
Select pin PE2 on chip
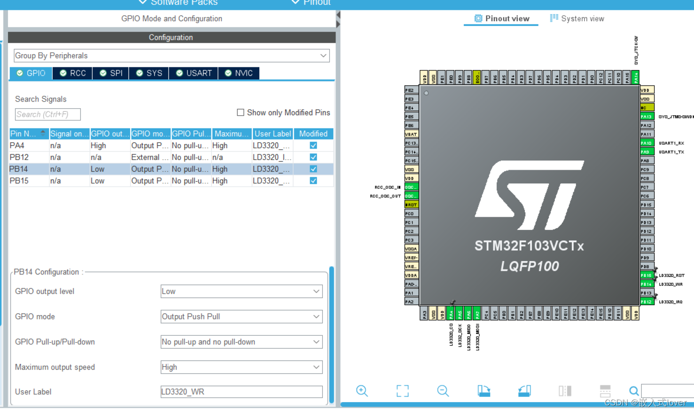[x=412, y=90]
